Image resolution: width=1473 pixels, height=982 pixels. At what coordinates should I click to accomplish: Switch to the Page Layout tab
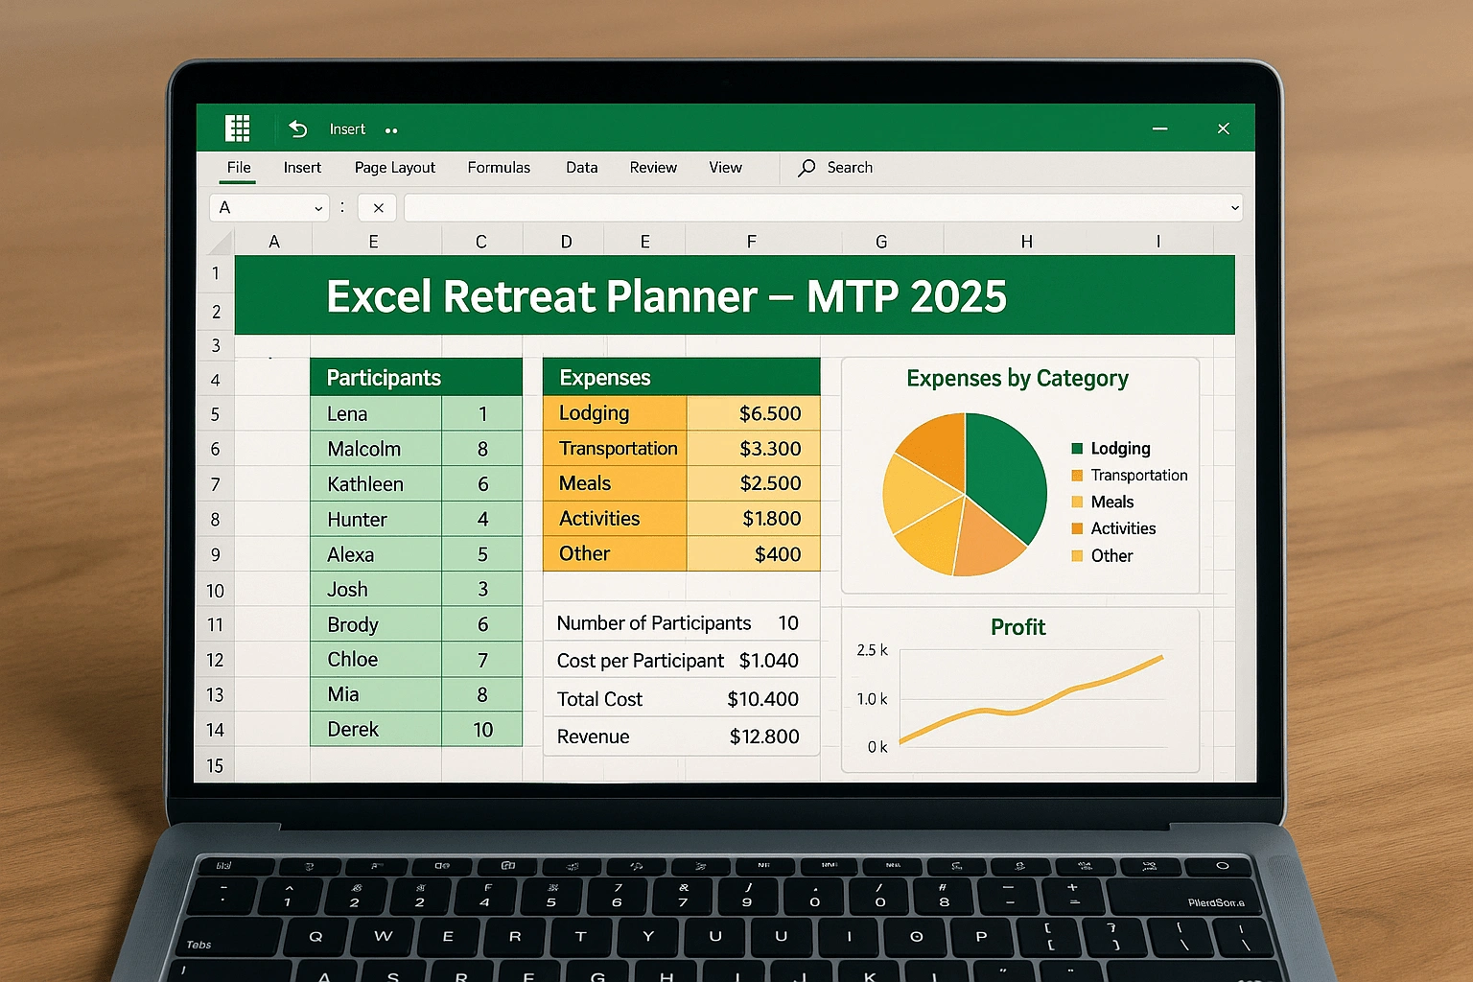pyautogui.click(x=394, y=168)
